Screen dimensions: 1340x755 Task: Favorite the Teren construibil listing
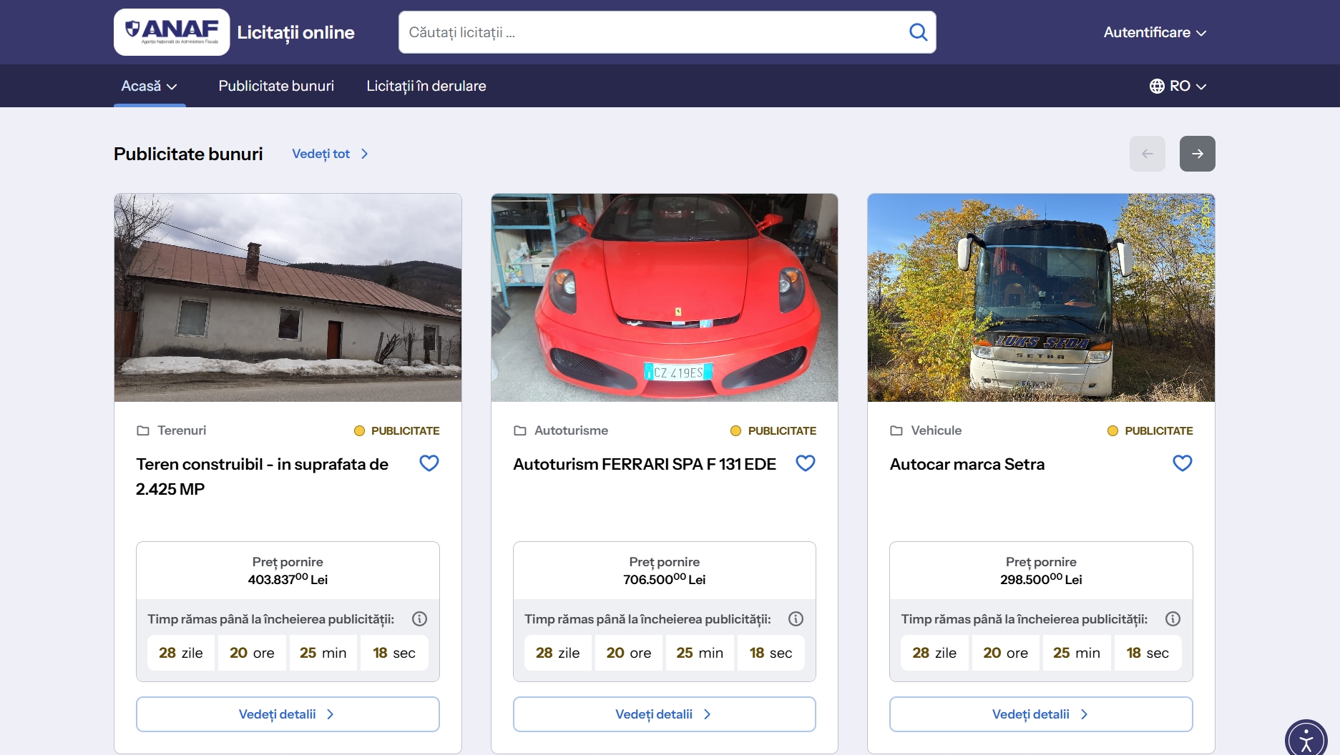429,463
